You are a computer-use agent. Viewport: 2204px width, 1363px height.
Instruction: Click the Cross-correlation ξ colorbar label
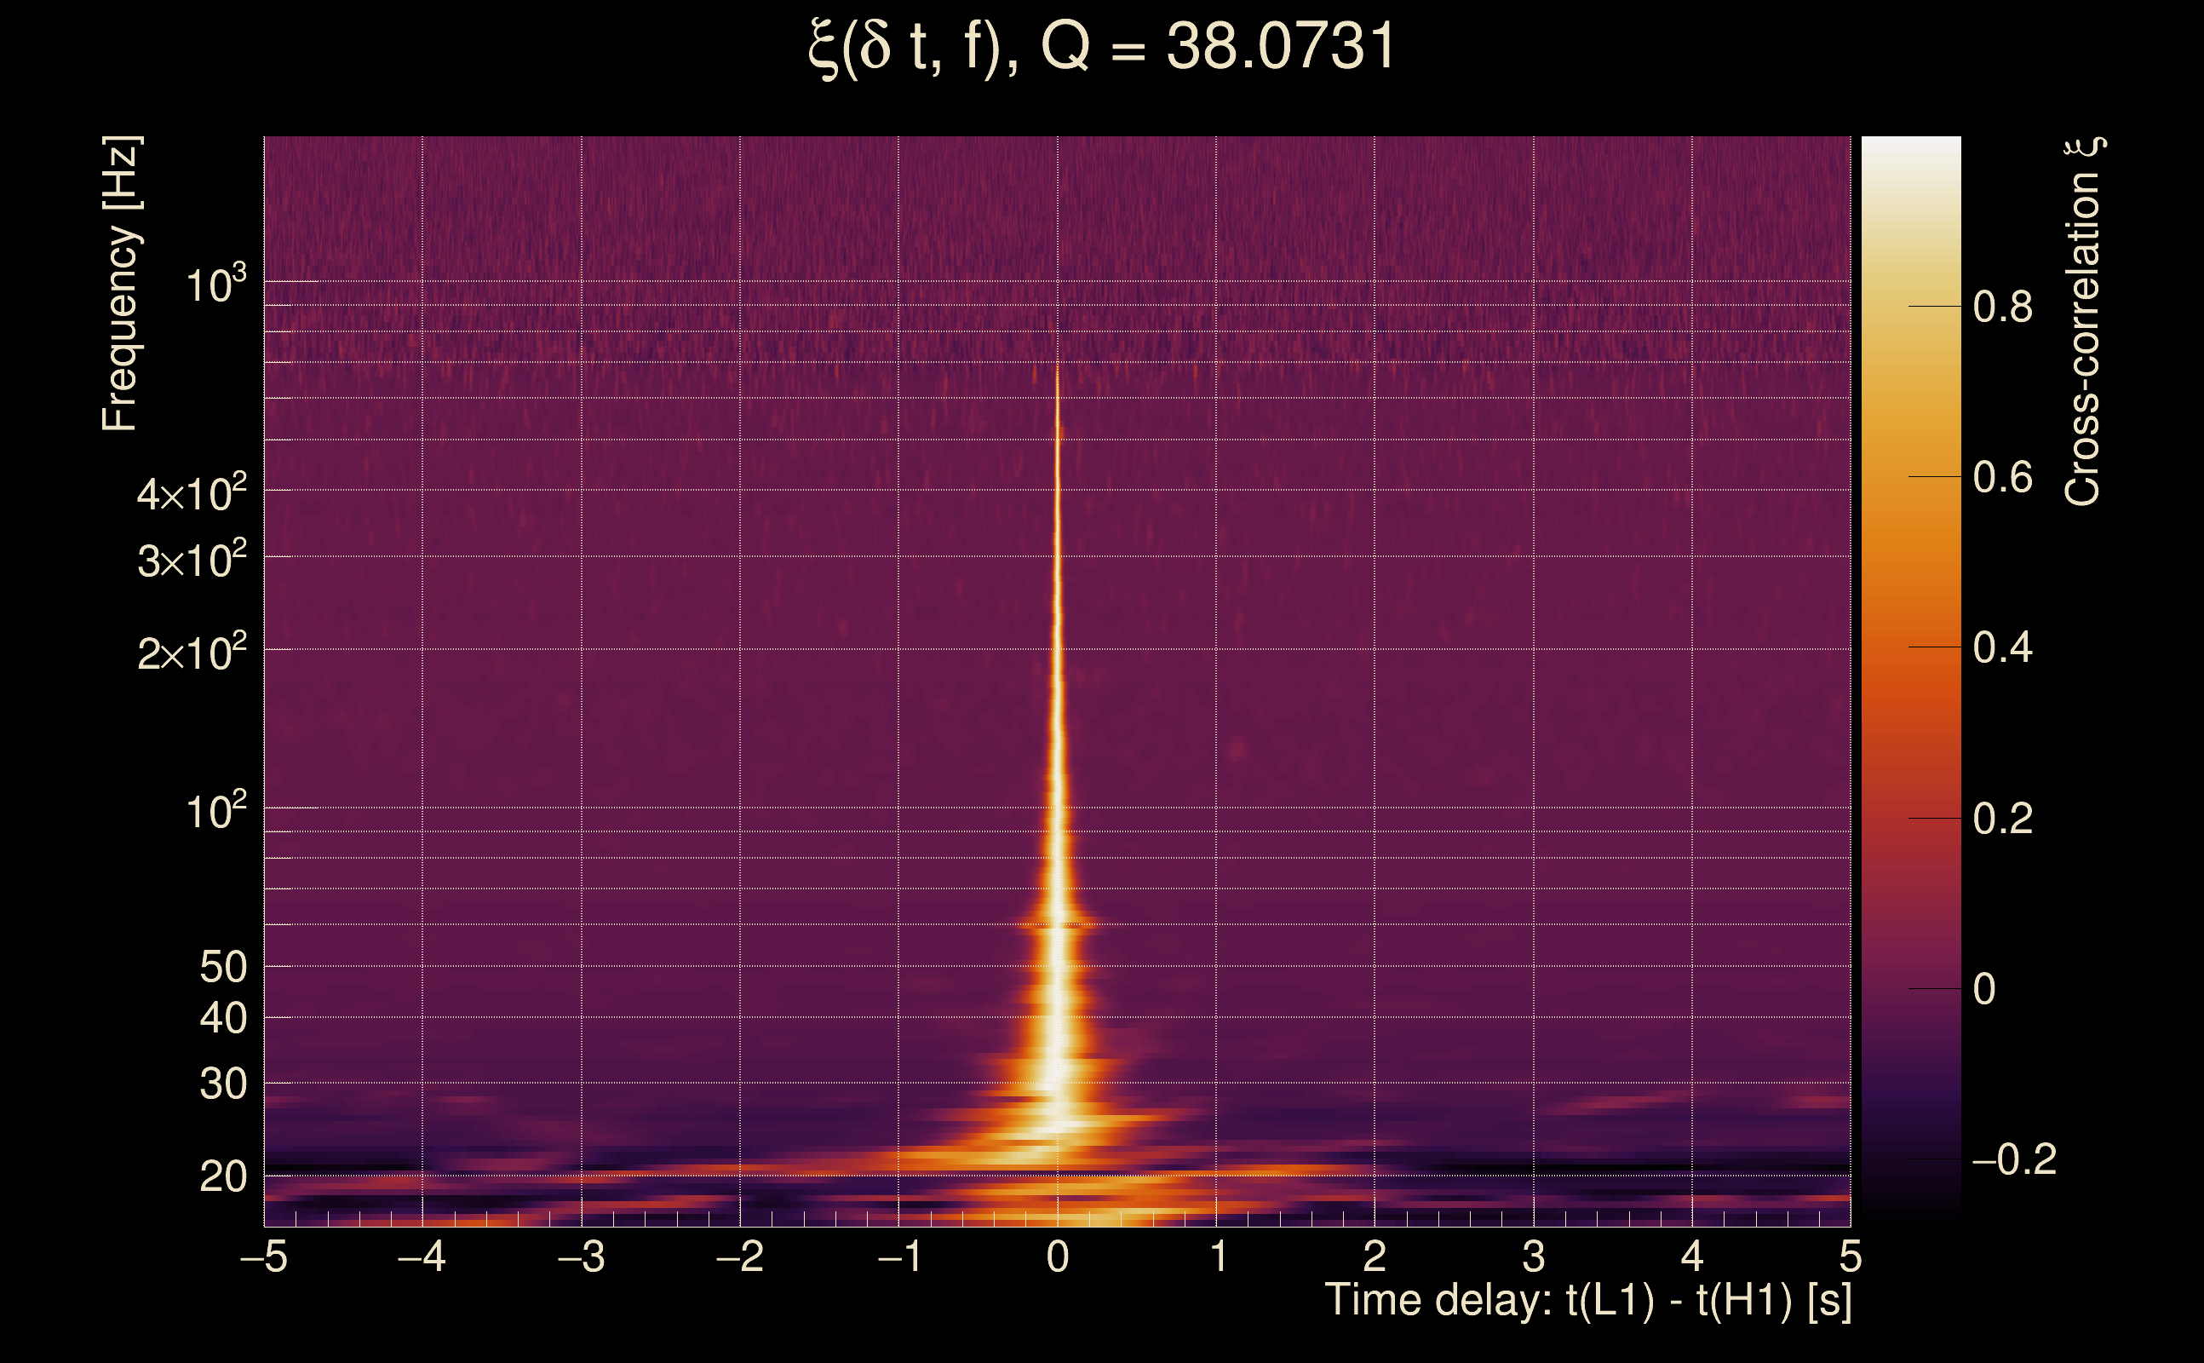2083,322
